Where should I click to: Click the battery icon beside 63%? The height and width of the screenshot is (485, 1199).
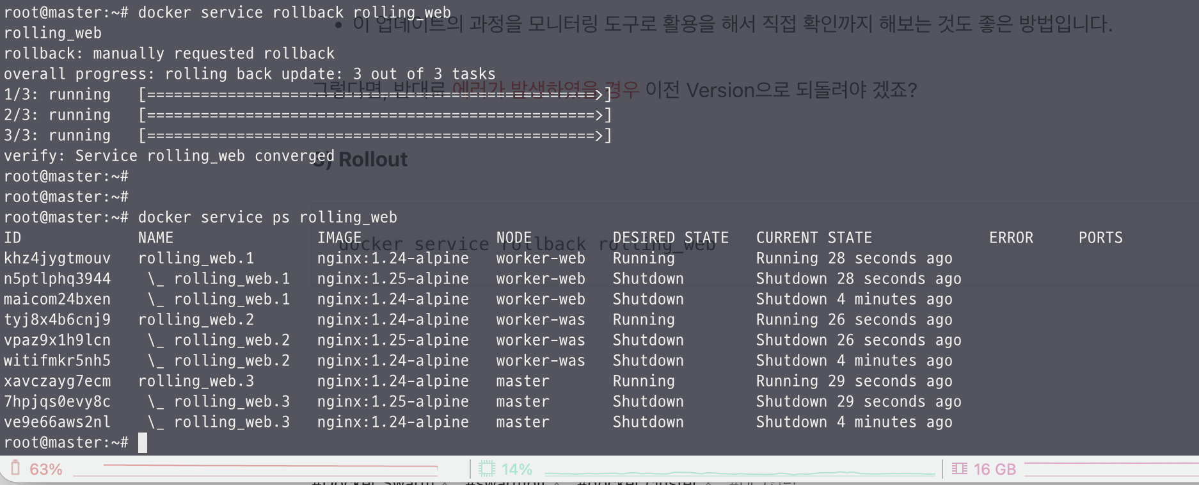tap(16, 468)
